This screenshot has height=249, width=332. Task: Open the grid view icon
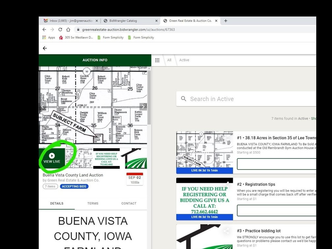(x=157, y=60)
